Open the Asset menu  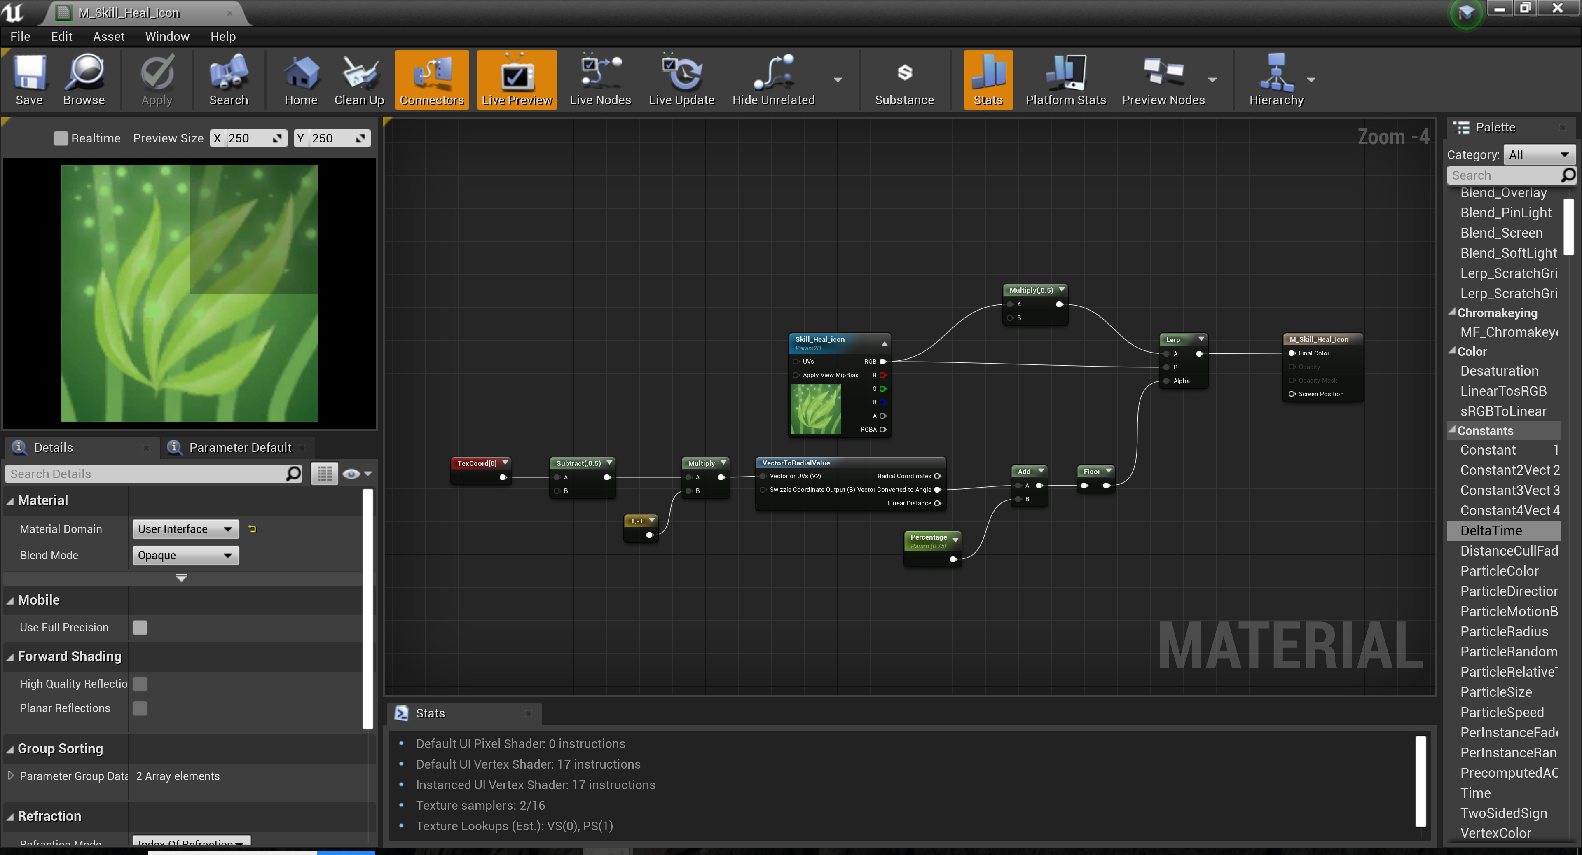[x=108, y=36]
